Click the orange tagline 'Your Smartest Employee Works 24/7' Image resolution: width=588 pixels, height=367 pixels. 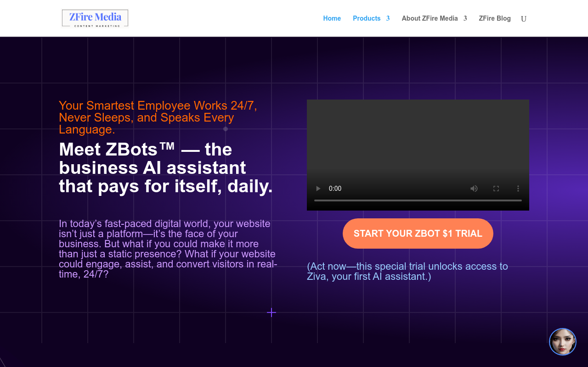[x=158, y=117]
